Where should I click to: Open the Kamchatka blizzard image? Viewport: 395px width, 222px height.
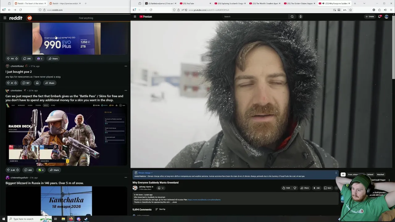tap(66, 201)
